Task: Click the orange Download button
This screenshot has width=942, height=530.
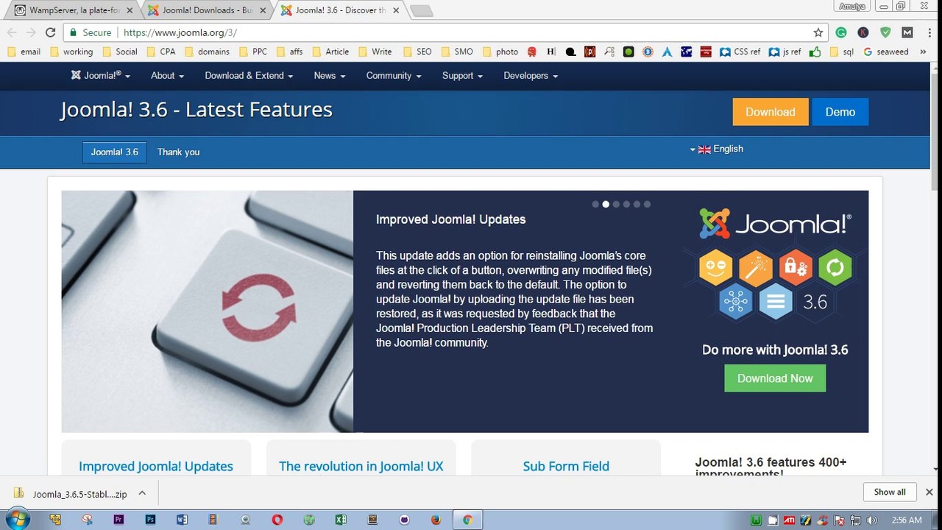Action: pyautogui.click(x=771, y=112)
